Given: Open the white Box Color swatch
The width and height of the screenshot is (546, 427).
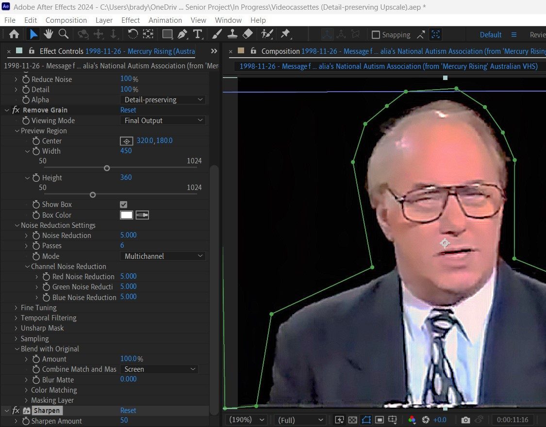Looking at the screenshot, I should (126, 215).
